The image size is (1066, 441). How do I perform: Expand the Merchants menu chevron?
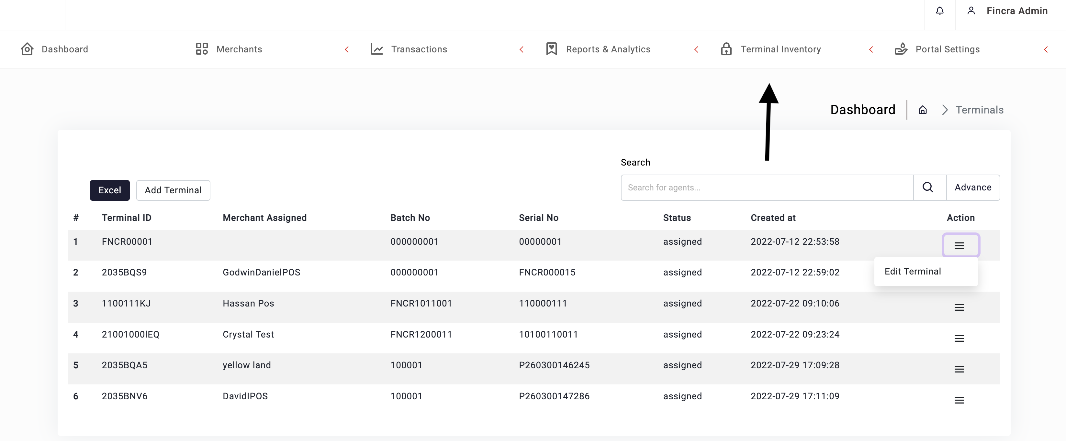pos(347,49)
